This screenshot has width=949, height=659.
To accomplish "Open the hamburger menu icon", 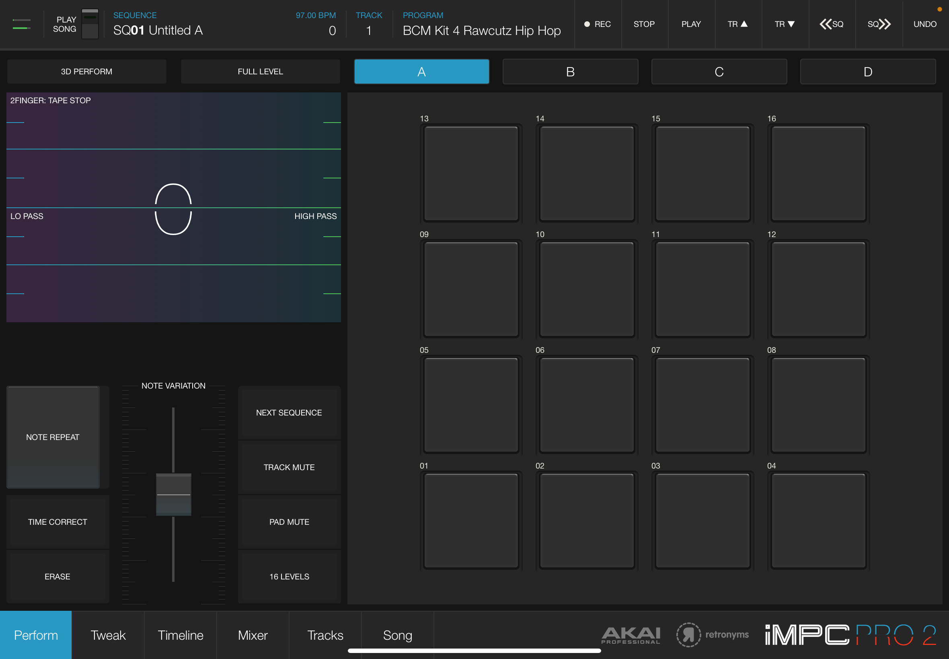I will click(21, 24).
